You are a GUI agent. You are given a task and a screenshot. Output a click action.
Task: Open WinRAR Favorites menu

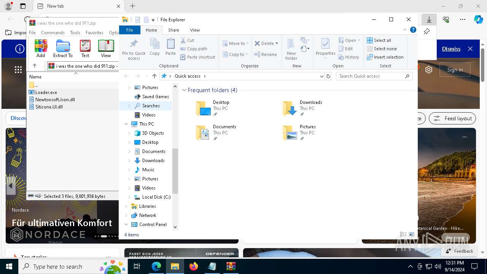94,33
